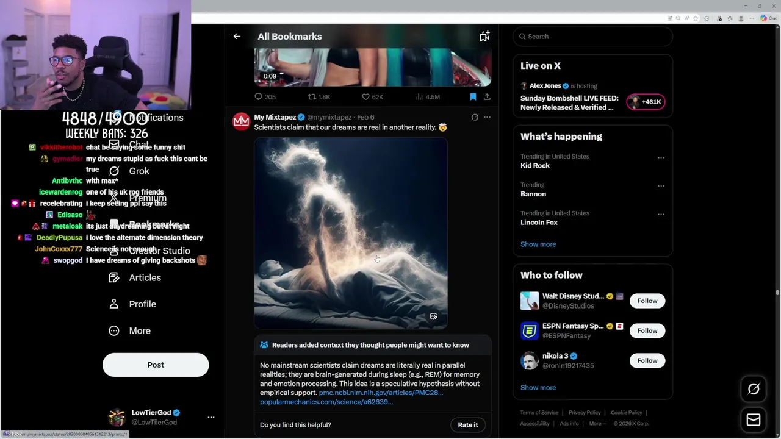
Task: Open the LowTierGod account avatar
Action: 117,418
